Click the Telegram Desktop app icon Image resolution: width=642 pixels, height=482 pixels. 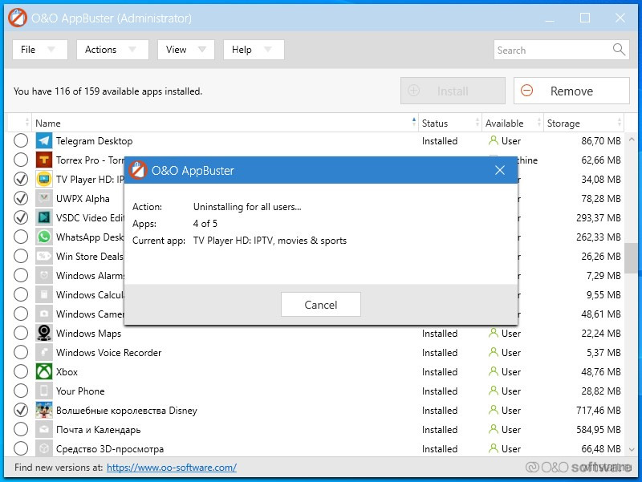tap(44, 141)
